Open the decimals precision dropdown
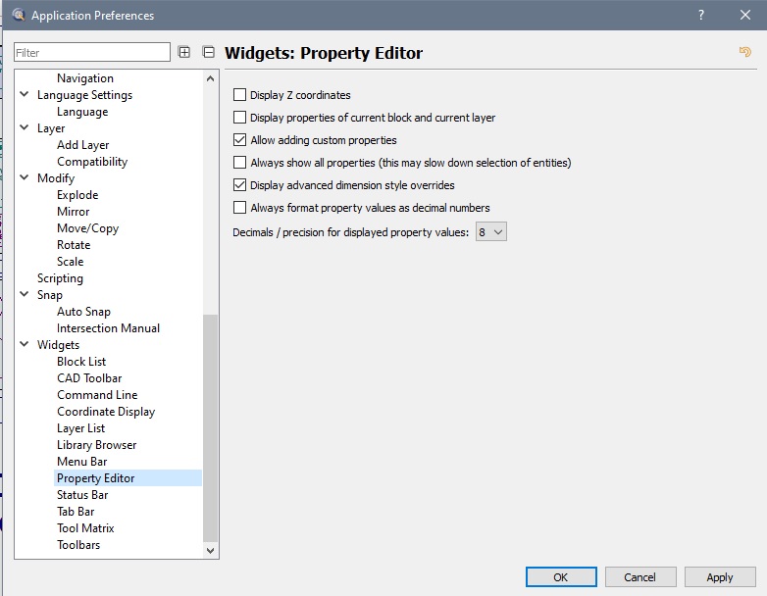This screenshot has height=596, width=767. [x=490, y=232]
